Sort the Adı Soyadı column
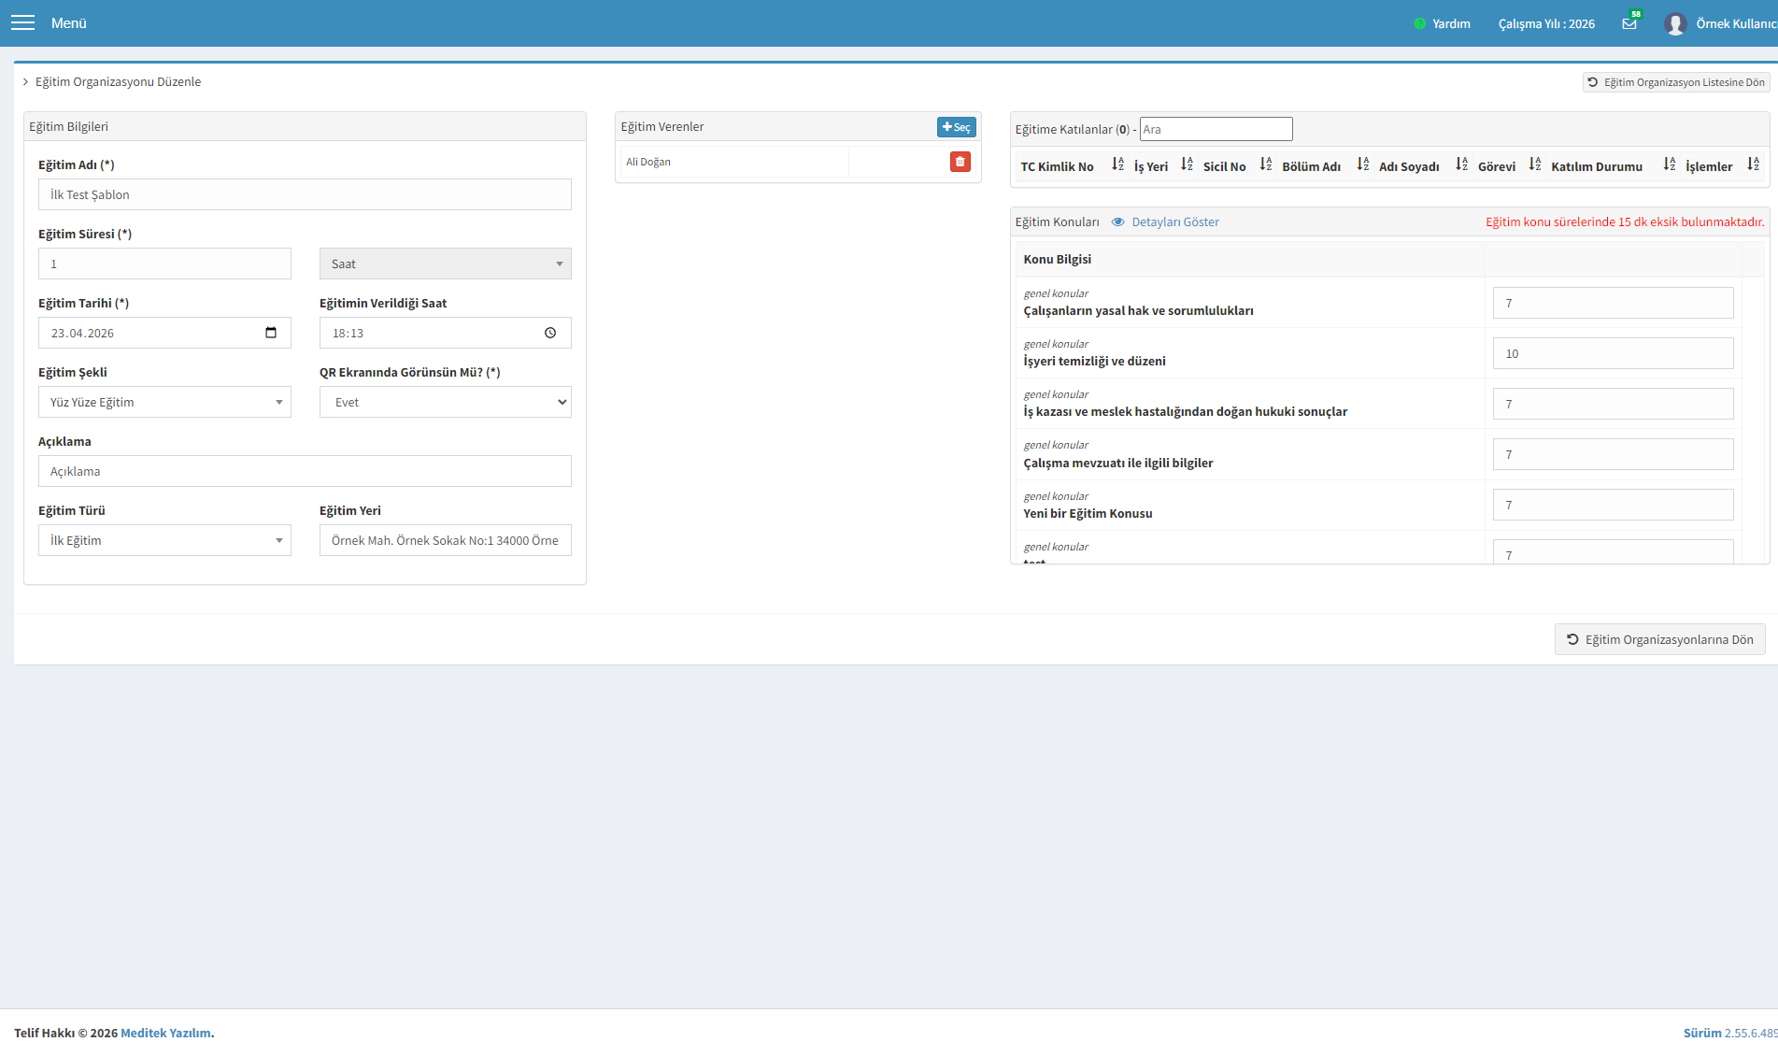Image resolution: width=1778 pixels, height=1056 pixels. point(1461,164)
